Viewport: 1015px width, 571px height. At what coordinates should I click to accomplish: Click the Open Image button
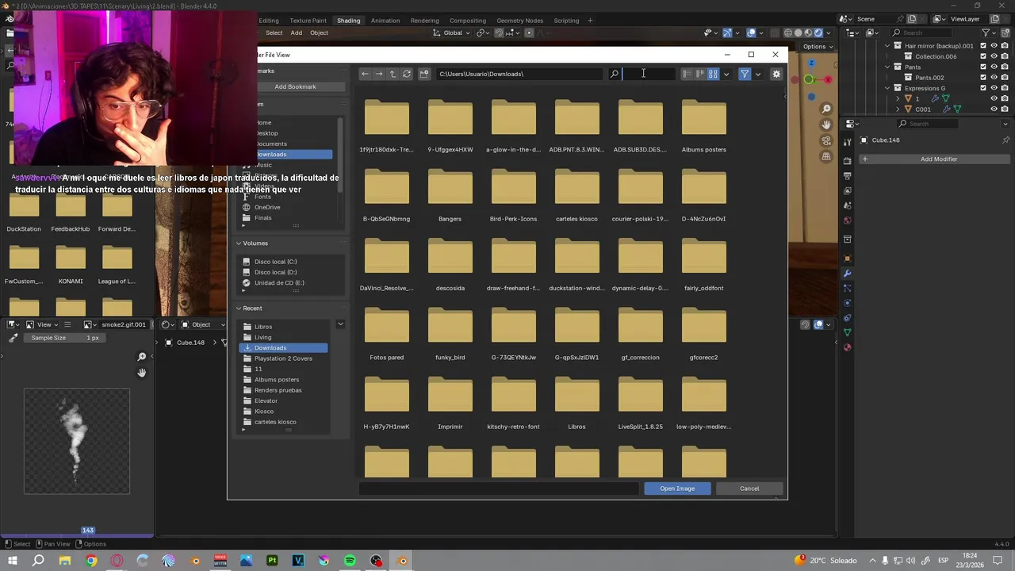(677, 489)
